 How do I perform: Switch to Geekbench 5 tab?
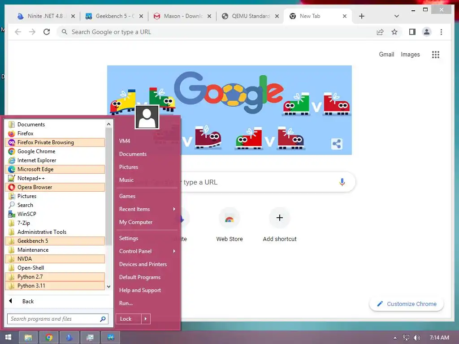[114, 16]
